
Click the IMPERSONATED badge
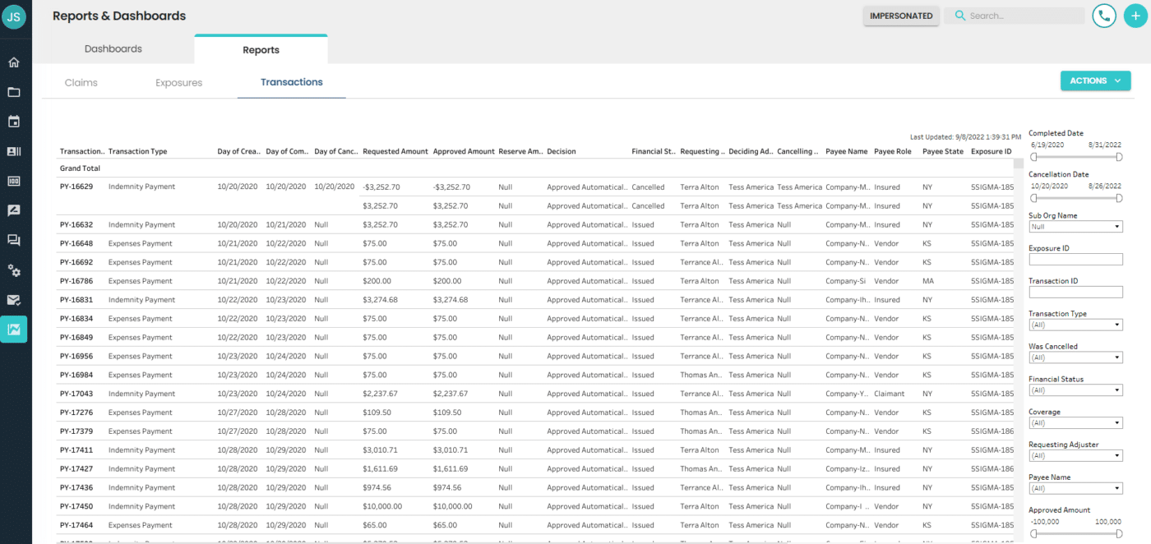pyautogui.click(x=901, y=16)
